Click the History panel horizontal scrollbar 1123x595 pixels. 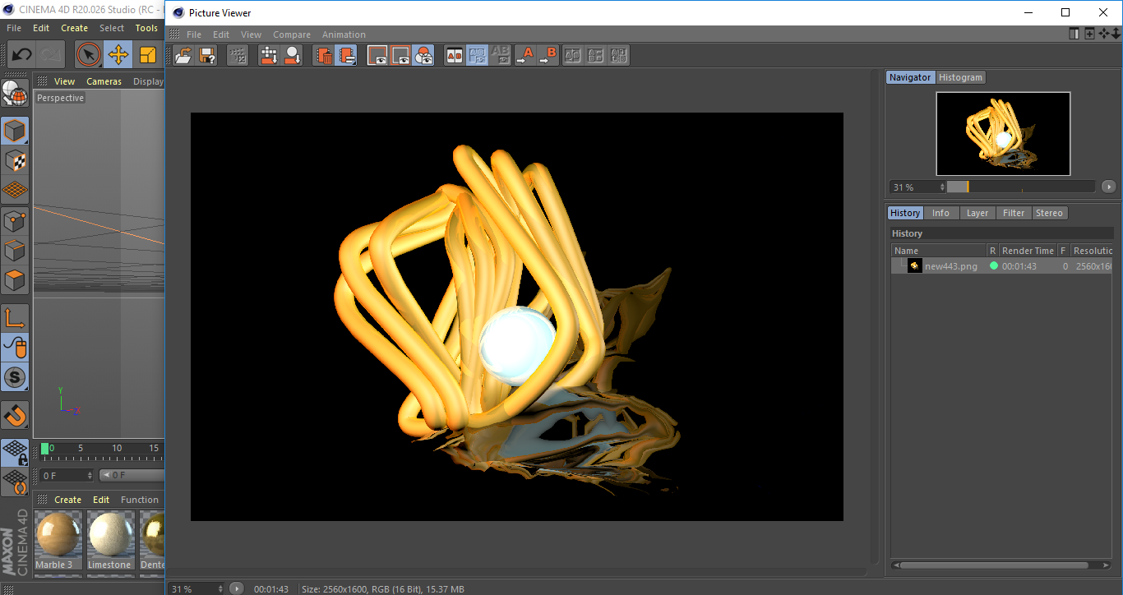point(1001,565)
